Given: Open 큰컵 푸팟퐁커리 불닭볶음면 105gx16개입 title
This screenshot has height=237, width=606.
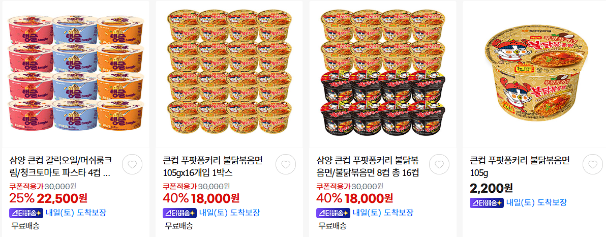Looking at the screenshot, I should 214,165.
